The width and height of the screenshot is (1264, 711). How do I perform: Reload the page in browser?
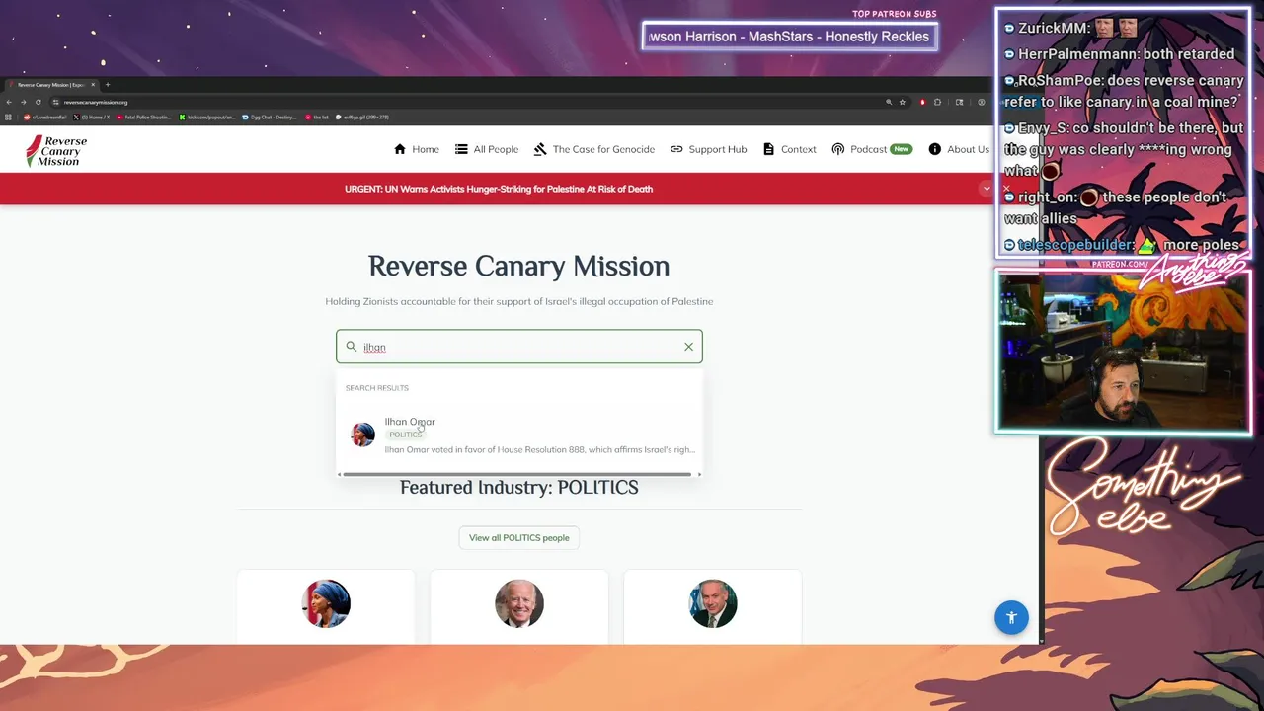39,102
